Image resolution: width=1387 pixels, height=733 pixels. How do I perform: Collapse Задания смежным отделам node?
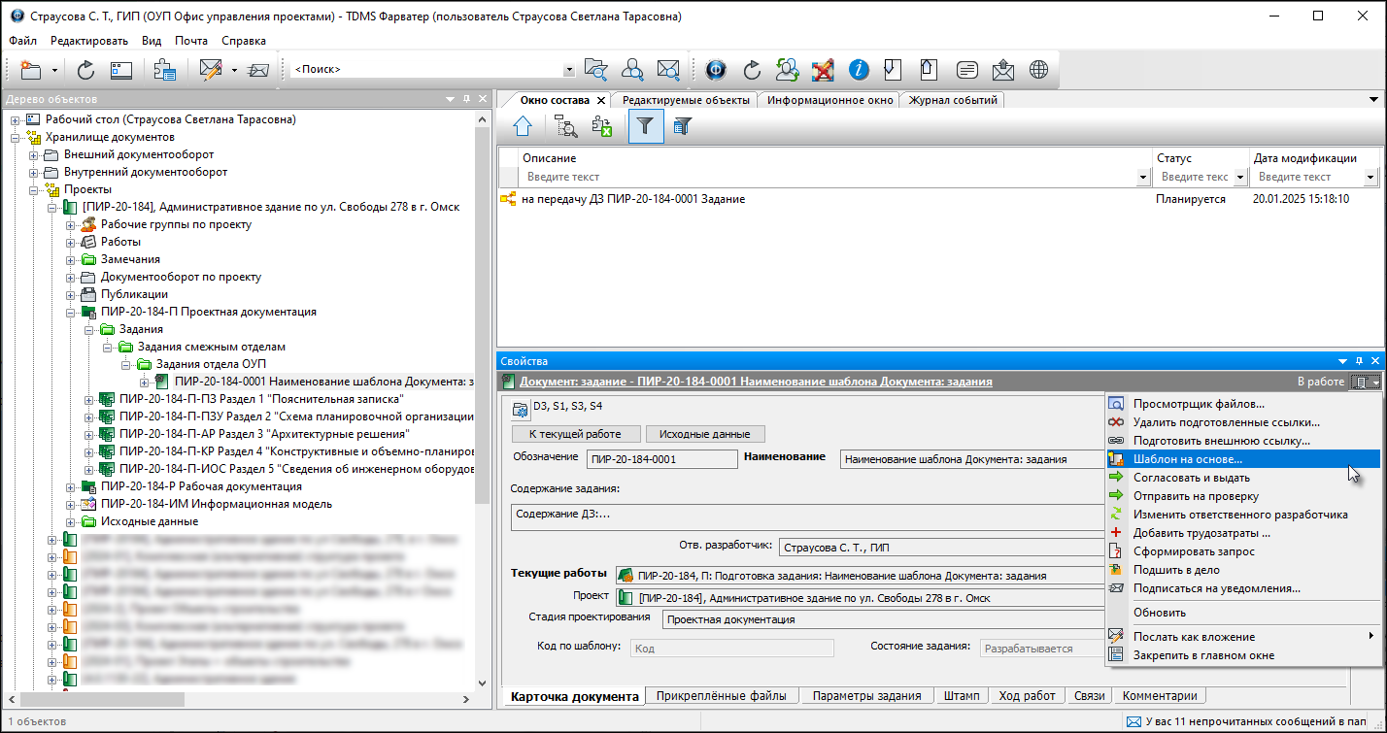pyautogui.click(x=108, y=347)
